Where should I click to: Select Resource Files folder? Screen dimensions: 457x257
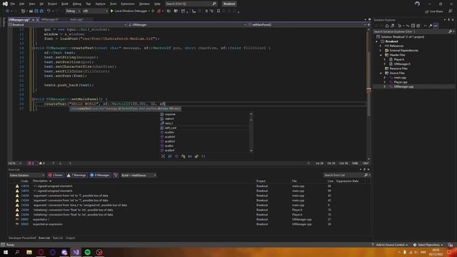click(x=398, y=69)
